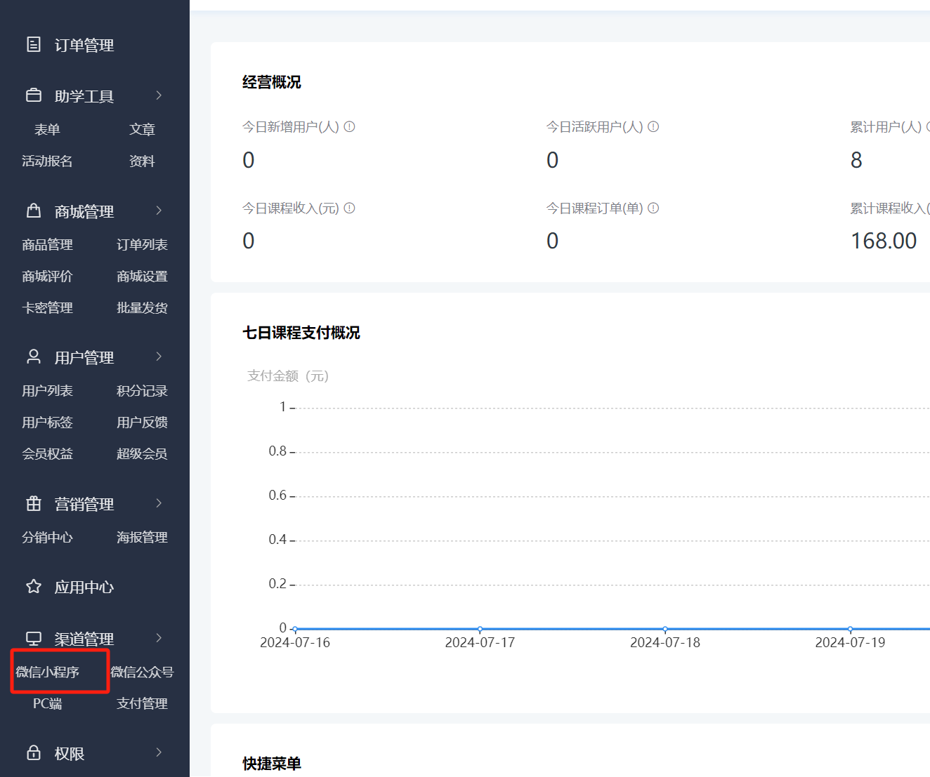The height and width of the screenshot is (777, 930).
Task: Click the 应用中心 star icon
Action: coord(34,587)
